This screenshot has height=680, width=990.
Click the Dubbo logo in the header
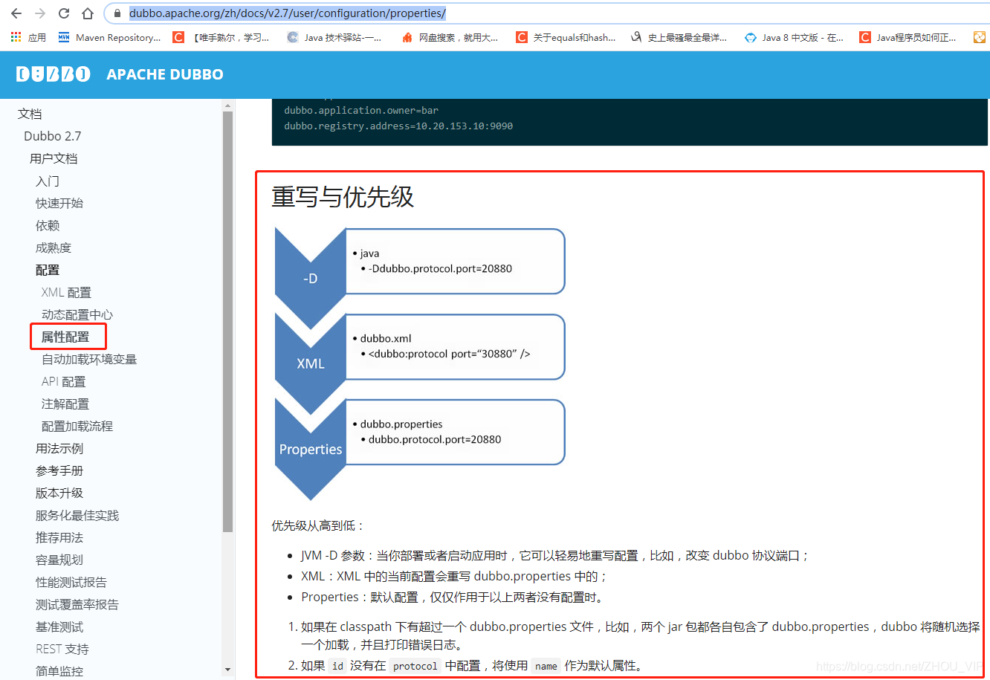(54, 74)
